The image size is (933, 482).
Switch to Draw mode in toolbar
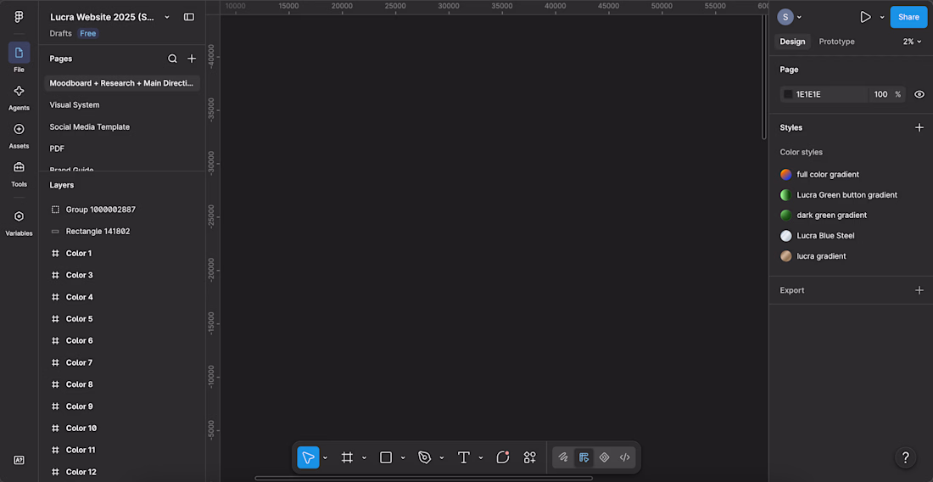[x=563, y=457]
